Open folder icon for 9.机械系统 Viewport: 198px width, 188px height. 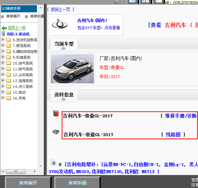click(8, 57)
